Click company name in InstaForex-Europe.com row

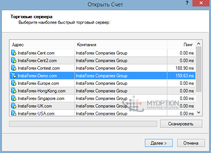click(101, 83)
